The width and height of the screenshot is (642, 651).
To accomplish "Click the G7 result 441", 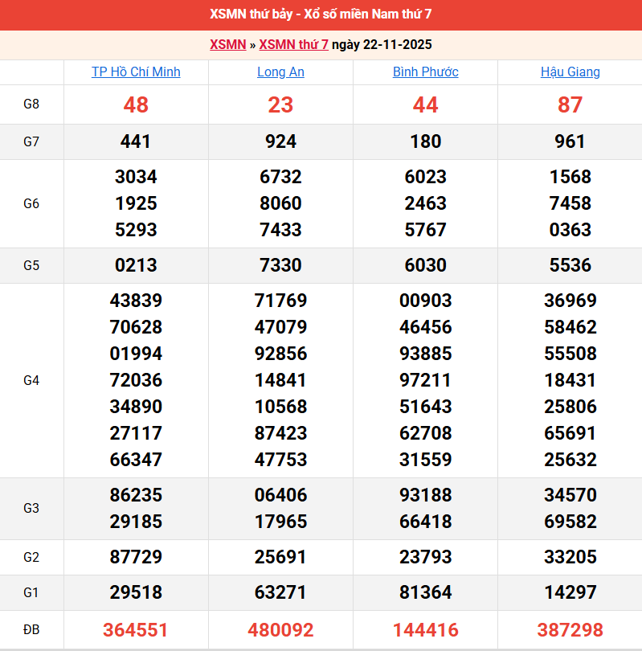I will [136, 141].
